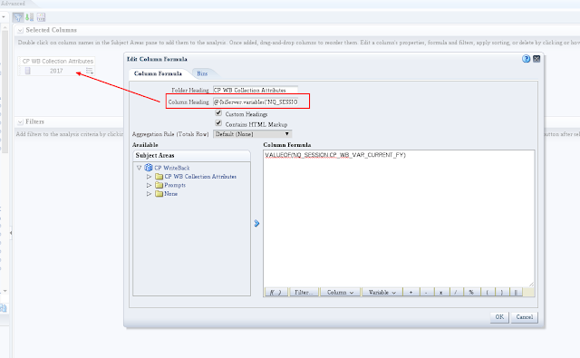The height and width of the screenshot is (358, 580).
Task: Select CP WB Collection Attributes tree label
Action: 200,177
